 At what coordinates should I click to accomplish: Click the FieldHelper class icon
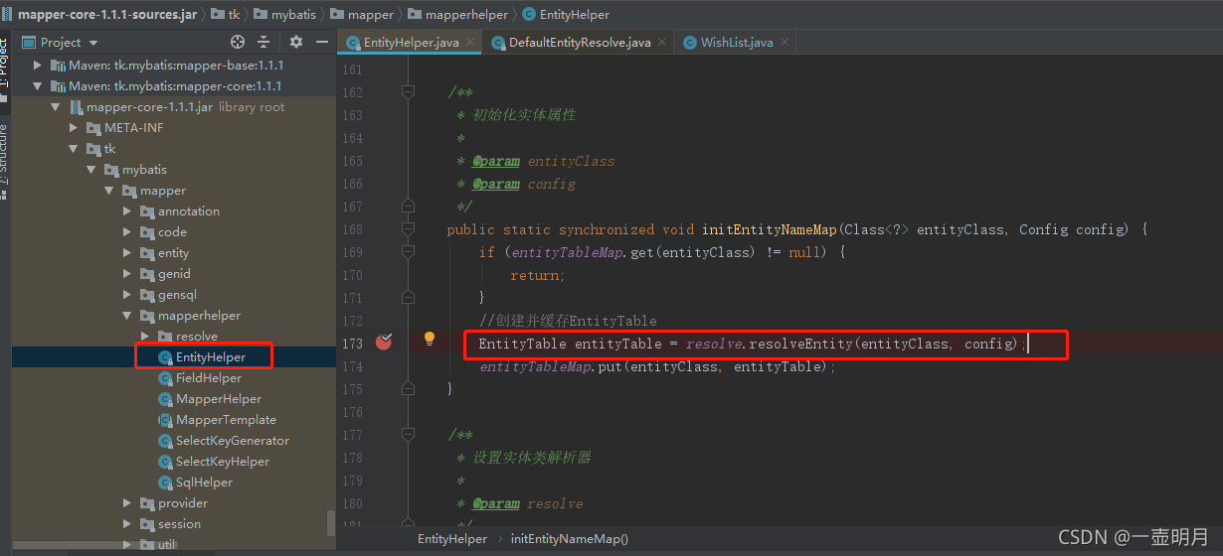point(166,378)
